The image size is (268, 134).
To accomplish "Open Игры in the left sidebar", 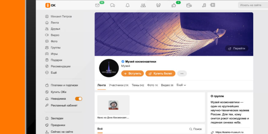I will 51,54.
